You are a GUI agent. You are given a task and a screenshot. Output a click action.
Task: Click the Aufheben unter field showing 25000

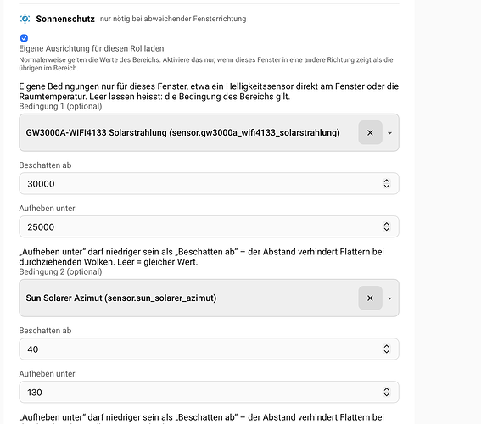[x=209, y=226]
